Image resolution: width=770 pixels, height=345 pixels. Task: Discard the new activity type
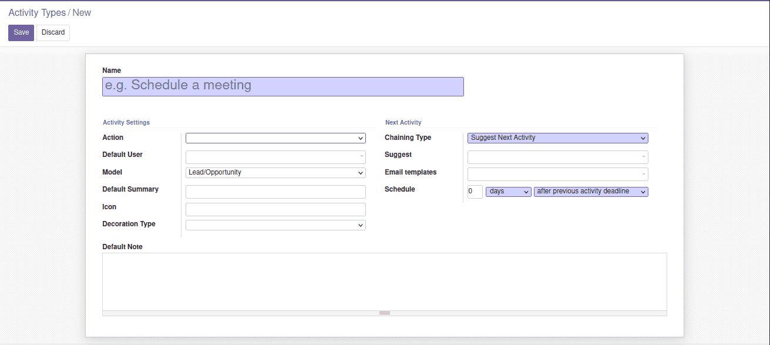tap(53, 33)
